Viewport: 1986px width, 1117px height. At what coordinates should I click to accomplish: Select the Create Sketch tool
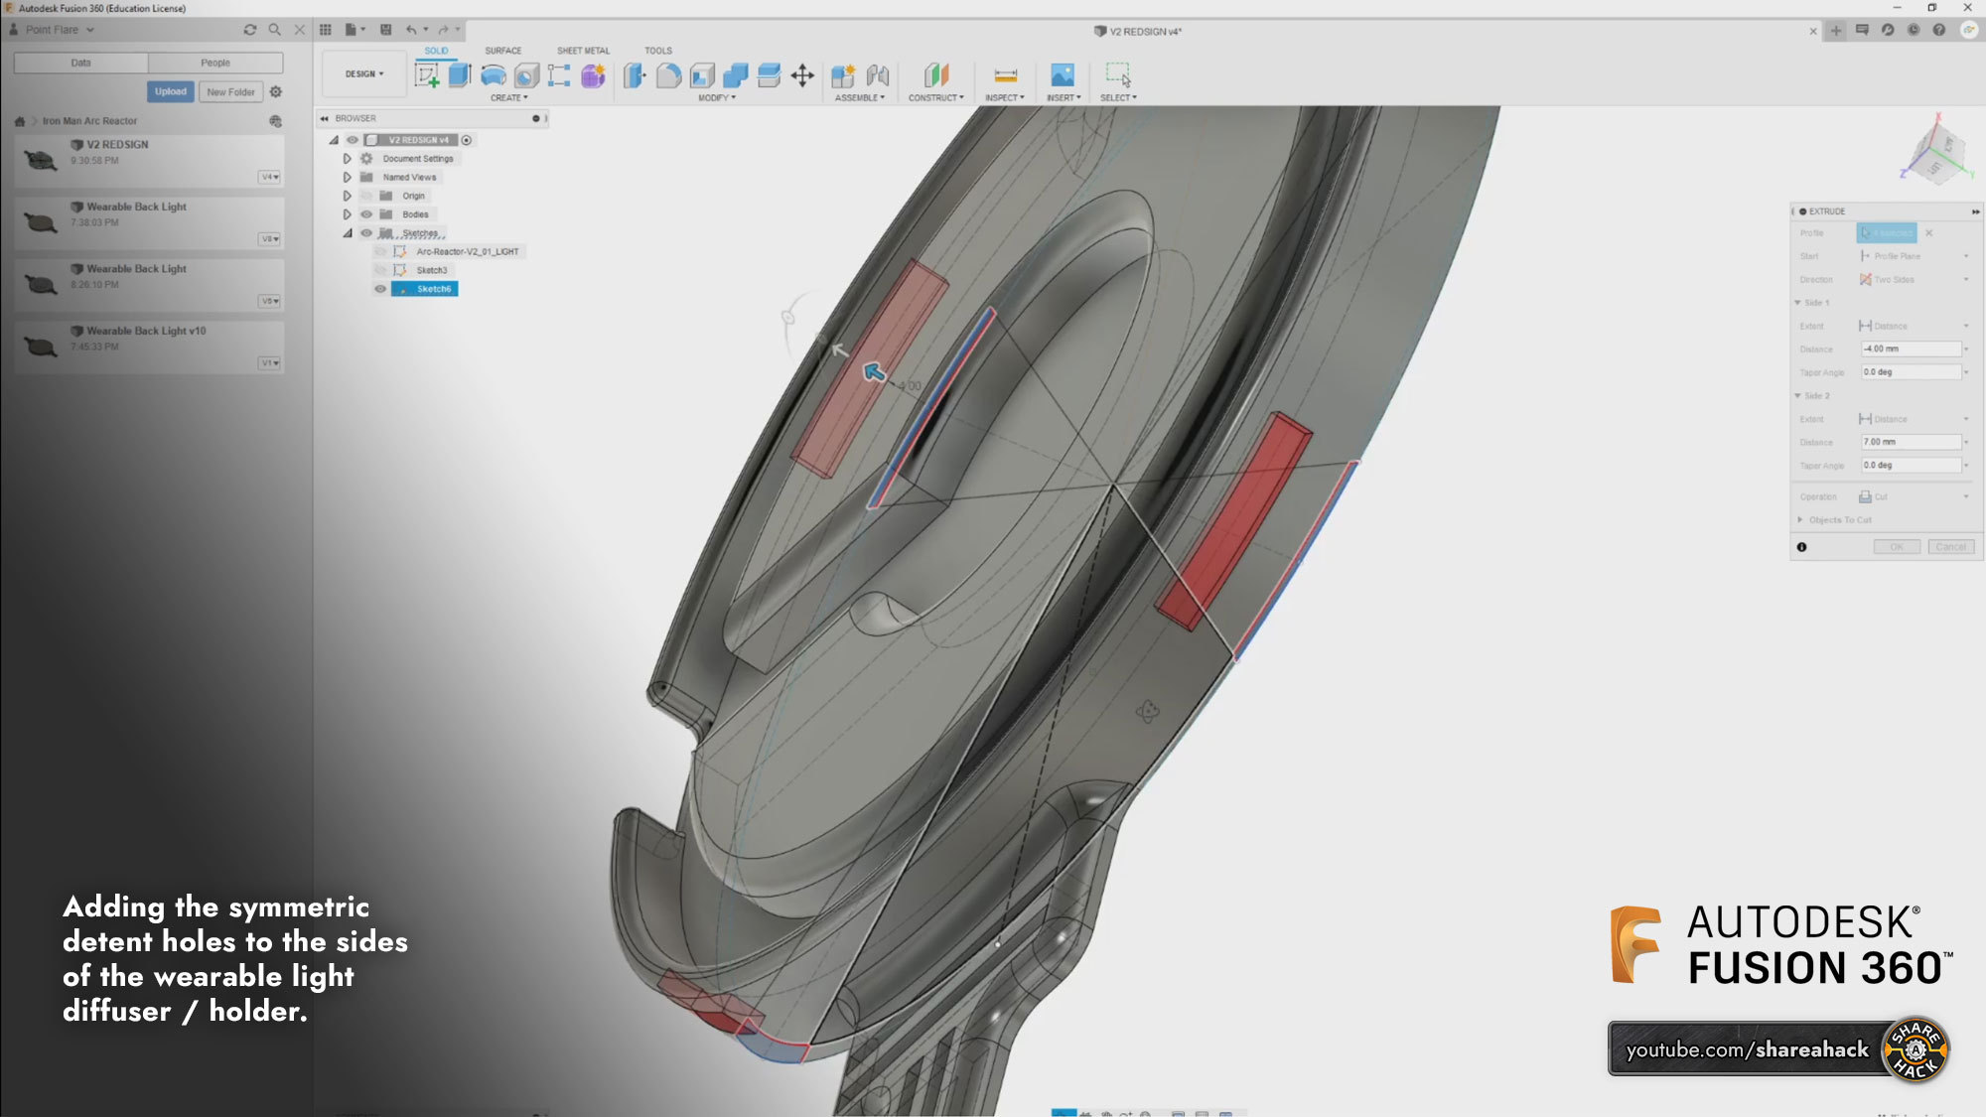[x=427, y=75]
